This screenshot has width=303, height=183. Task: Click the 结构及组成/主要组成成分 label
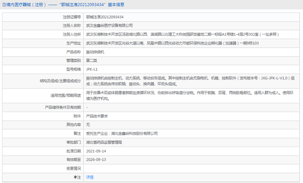[x=60, y=81]
